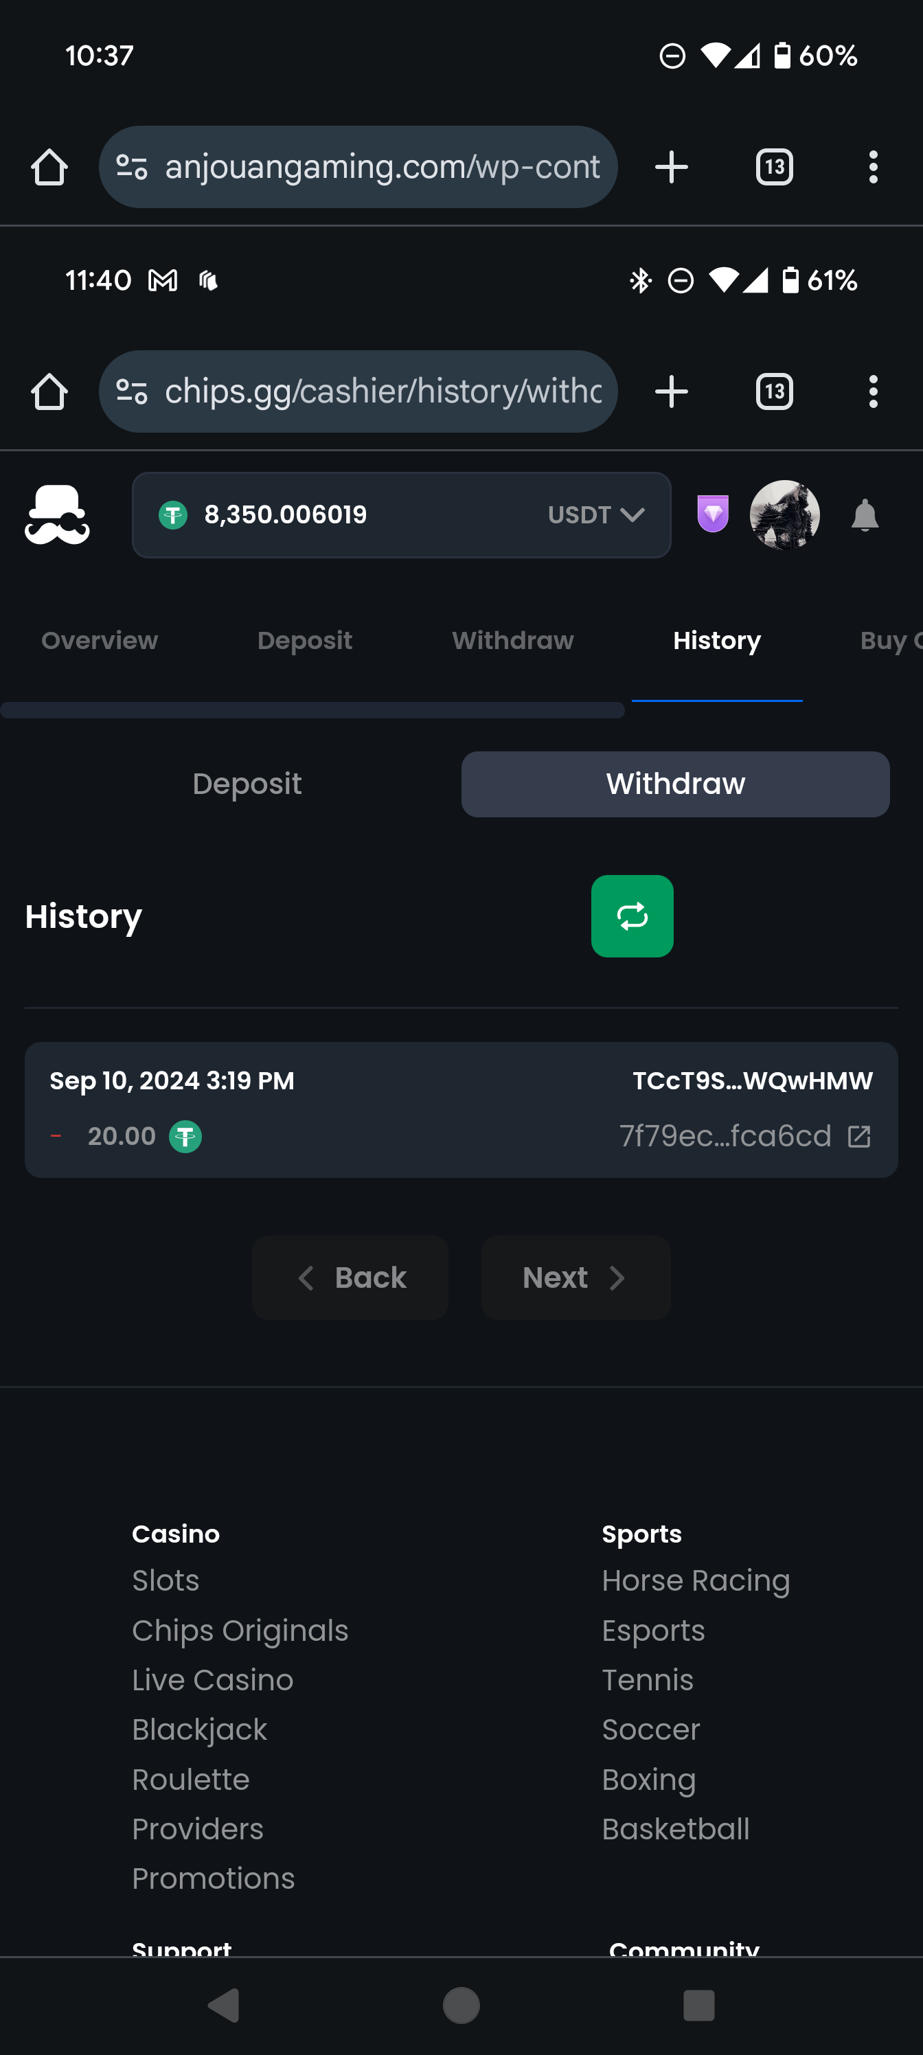Open the 8,350.006019 balance selector
This screenshot has height=2055, width=923.
coord(401,514)
